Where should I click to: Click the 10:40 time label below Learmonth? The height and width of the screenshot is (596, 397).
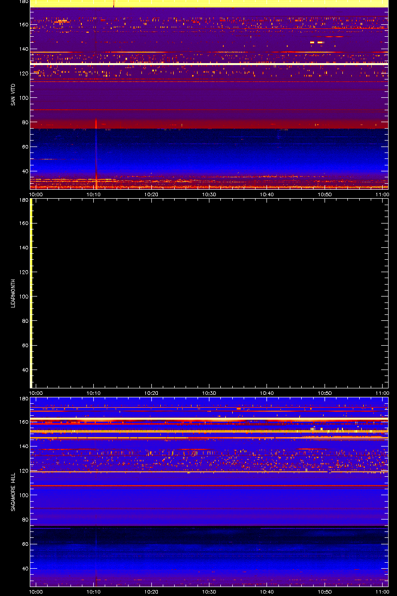point(267,393)
